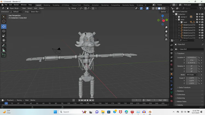Image resolution: width=205 pixels, height=115 pixels.
Task: Open the Material properties tab
Action: 172,96
